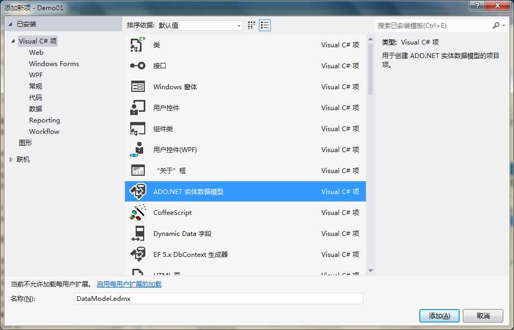Switch to small icons list view

265,25
